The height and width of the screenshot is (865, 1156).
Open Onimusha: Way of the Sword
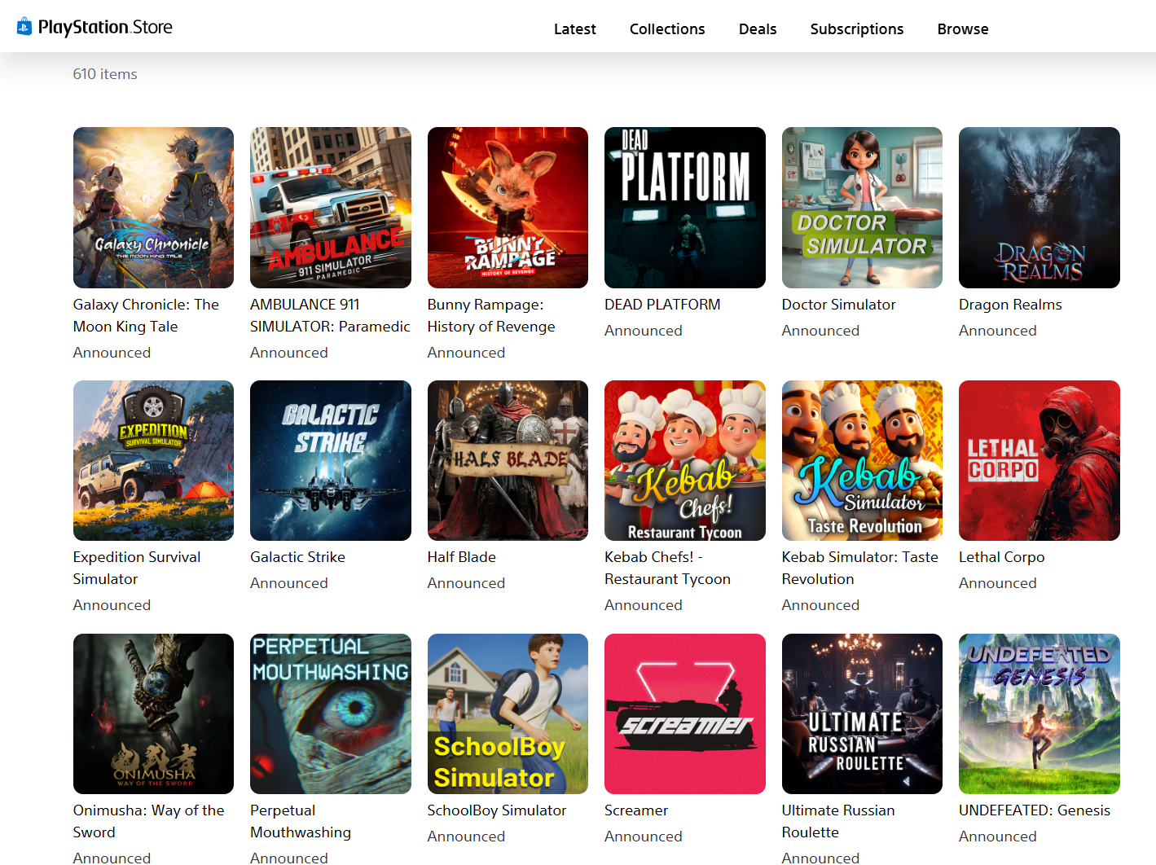tap(153, 714)
